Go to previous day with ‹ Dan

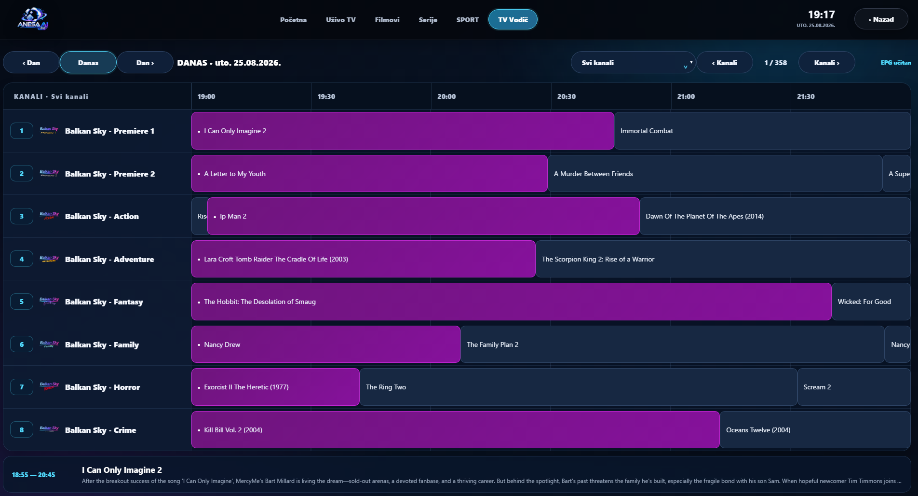pyautogui.click(x=31, y=62)
